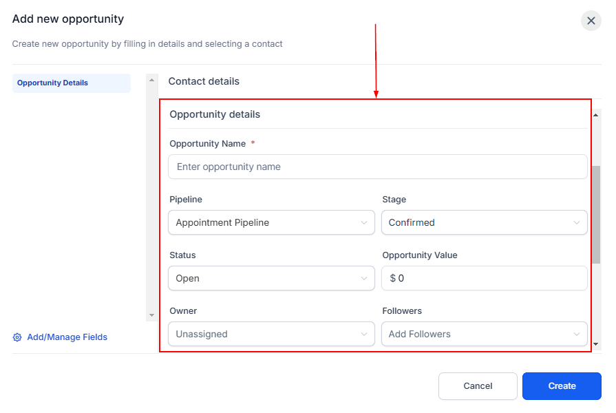Expand the Status dropdown showing Open
616x413 pixels.
(271, 278)
